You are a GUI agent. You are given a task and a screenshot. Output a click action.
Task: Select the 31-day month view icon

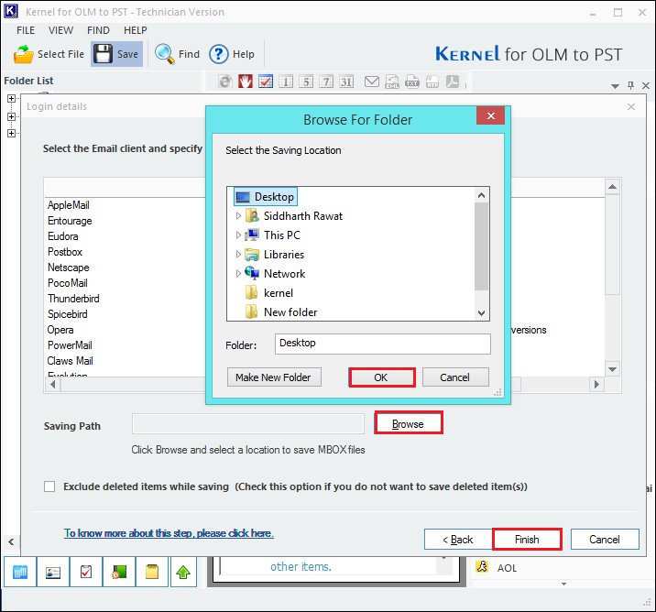(x=346, y=82)
